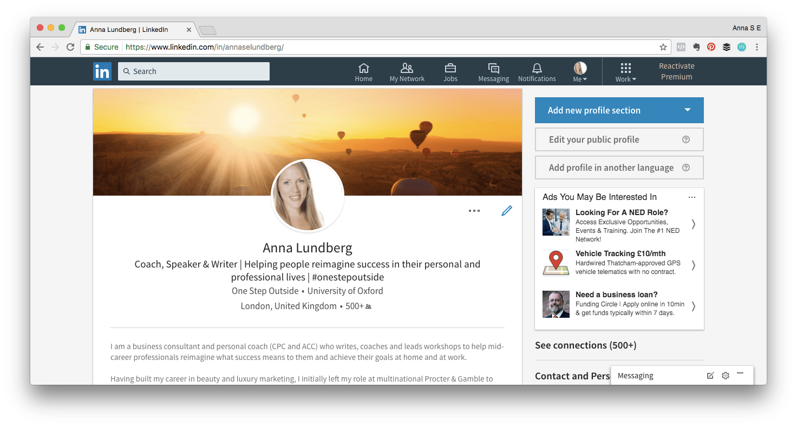
Task: Edit the profile using the pencil icon
Action: click(507, 210)
